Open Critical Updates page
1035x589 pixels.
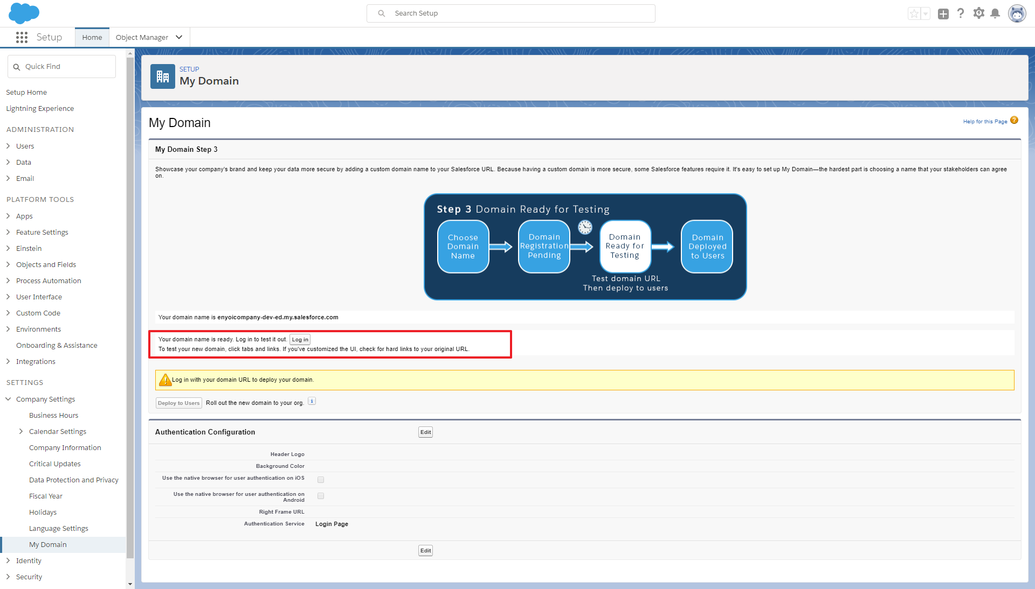pos(55,464)
